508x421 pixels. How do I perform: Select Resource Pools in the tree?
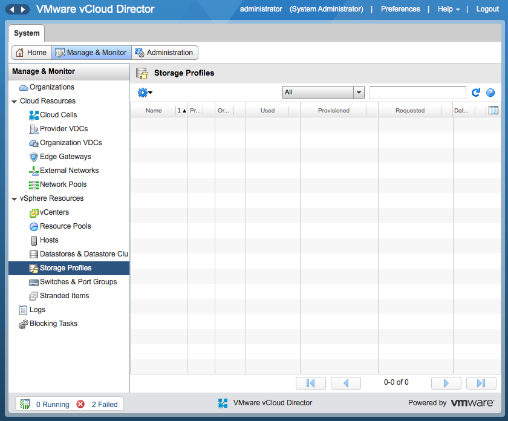coord(65,227)
